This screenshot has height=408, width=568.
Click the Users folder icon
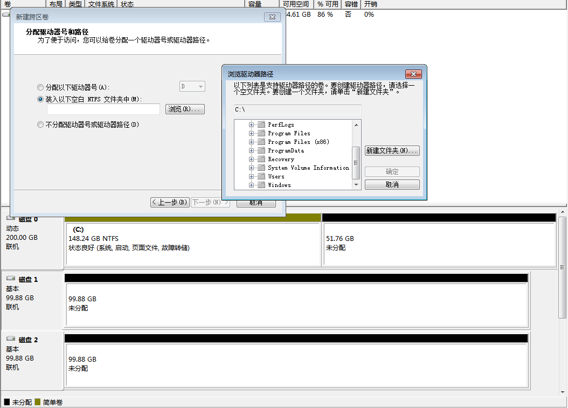tap(261, 176)
